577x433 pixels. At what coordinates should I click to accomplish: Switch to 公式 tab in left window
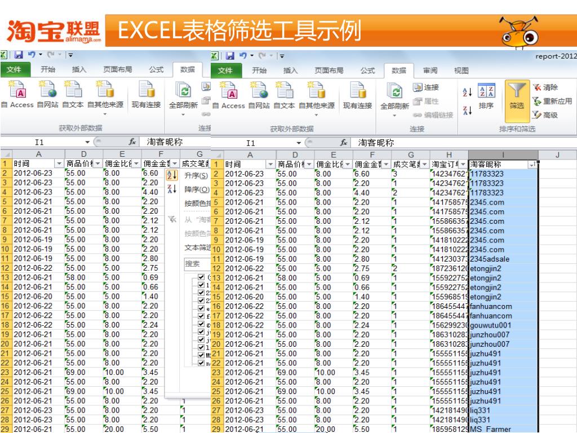(x=156, y=69)
